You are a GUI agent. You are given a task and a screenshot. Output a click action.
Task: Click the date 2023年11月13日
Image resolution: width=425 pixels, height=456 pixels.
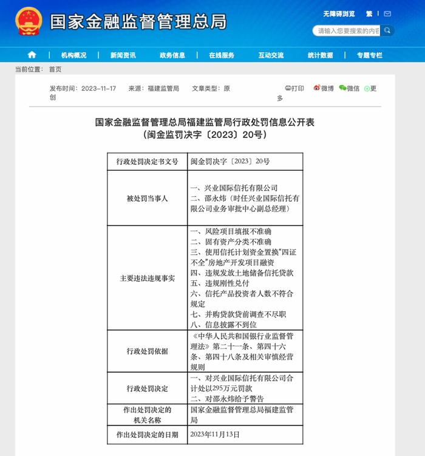point(215,435)
